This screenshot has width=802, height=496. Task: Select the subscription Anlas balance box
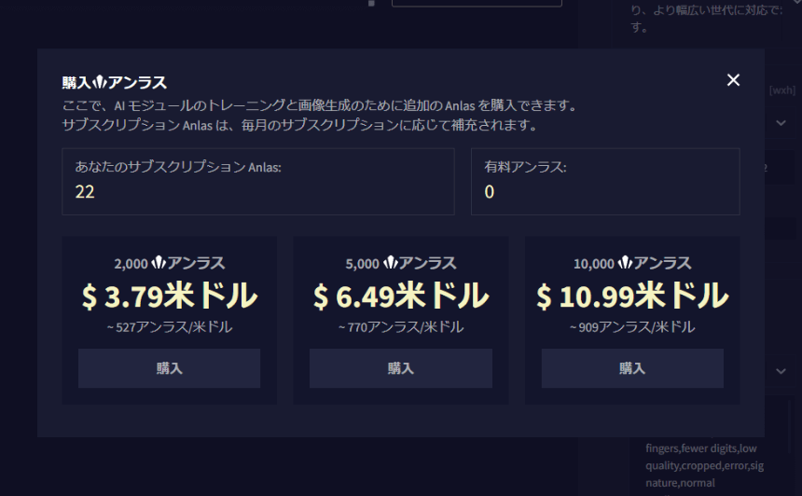point(258,181)
